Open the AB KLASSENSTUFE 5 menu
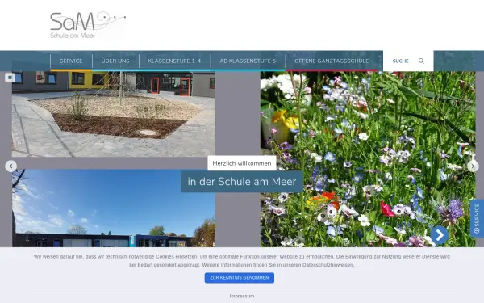This screenshot has width=484, height=303. coord(248,61)
